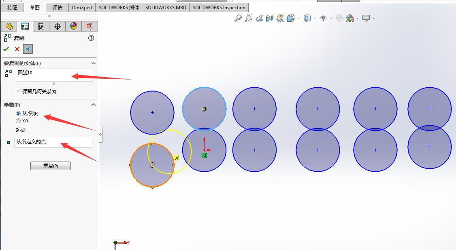Return to the previous view
The width and height of the screenshot is (456, 250).
click(259, 18)
